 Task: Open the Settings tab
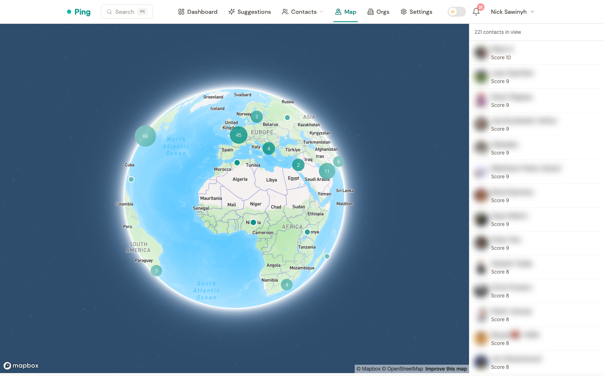416,12
